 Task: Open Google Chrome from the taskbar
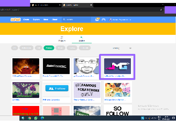29,118
